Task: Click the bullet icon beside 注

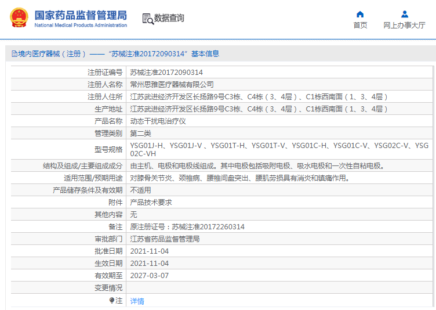Action: coord(112,301)
